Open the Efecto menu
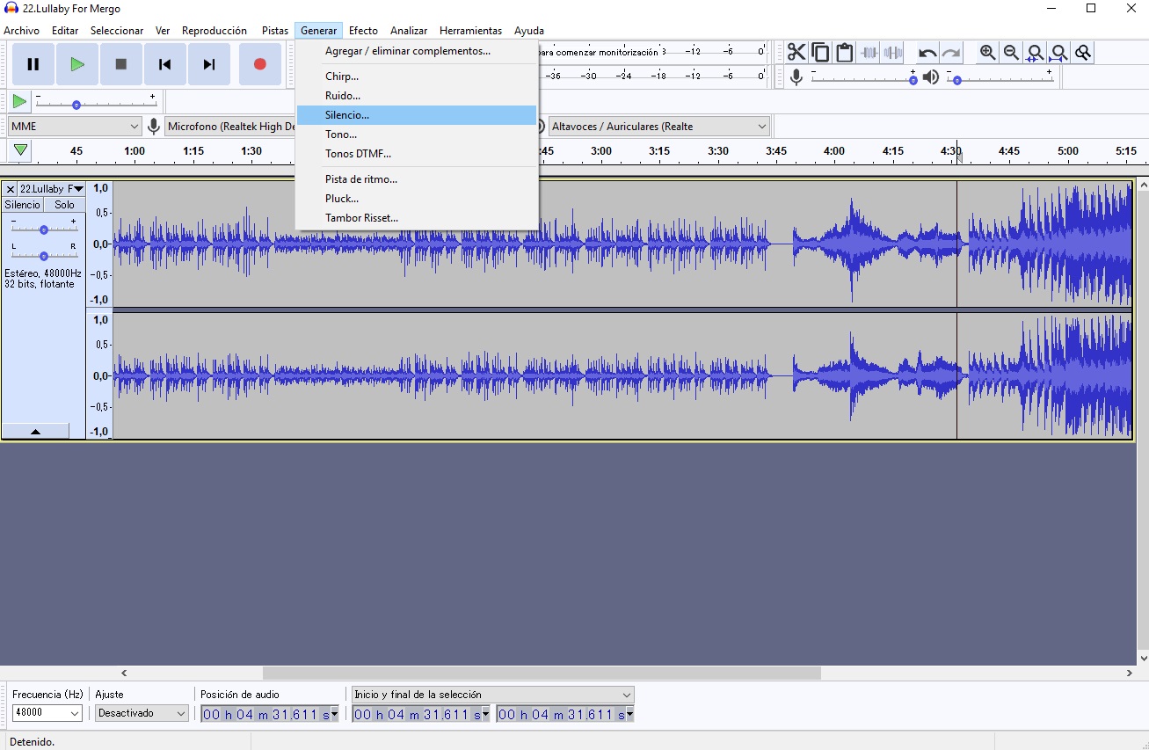This screenshot has height=750, width=1149. point(363,31)
